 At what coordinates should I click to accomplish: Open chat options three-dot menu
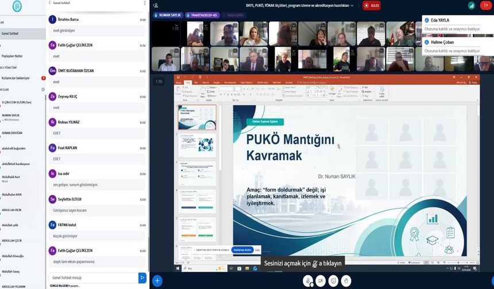click(145, 3)
